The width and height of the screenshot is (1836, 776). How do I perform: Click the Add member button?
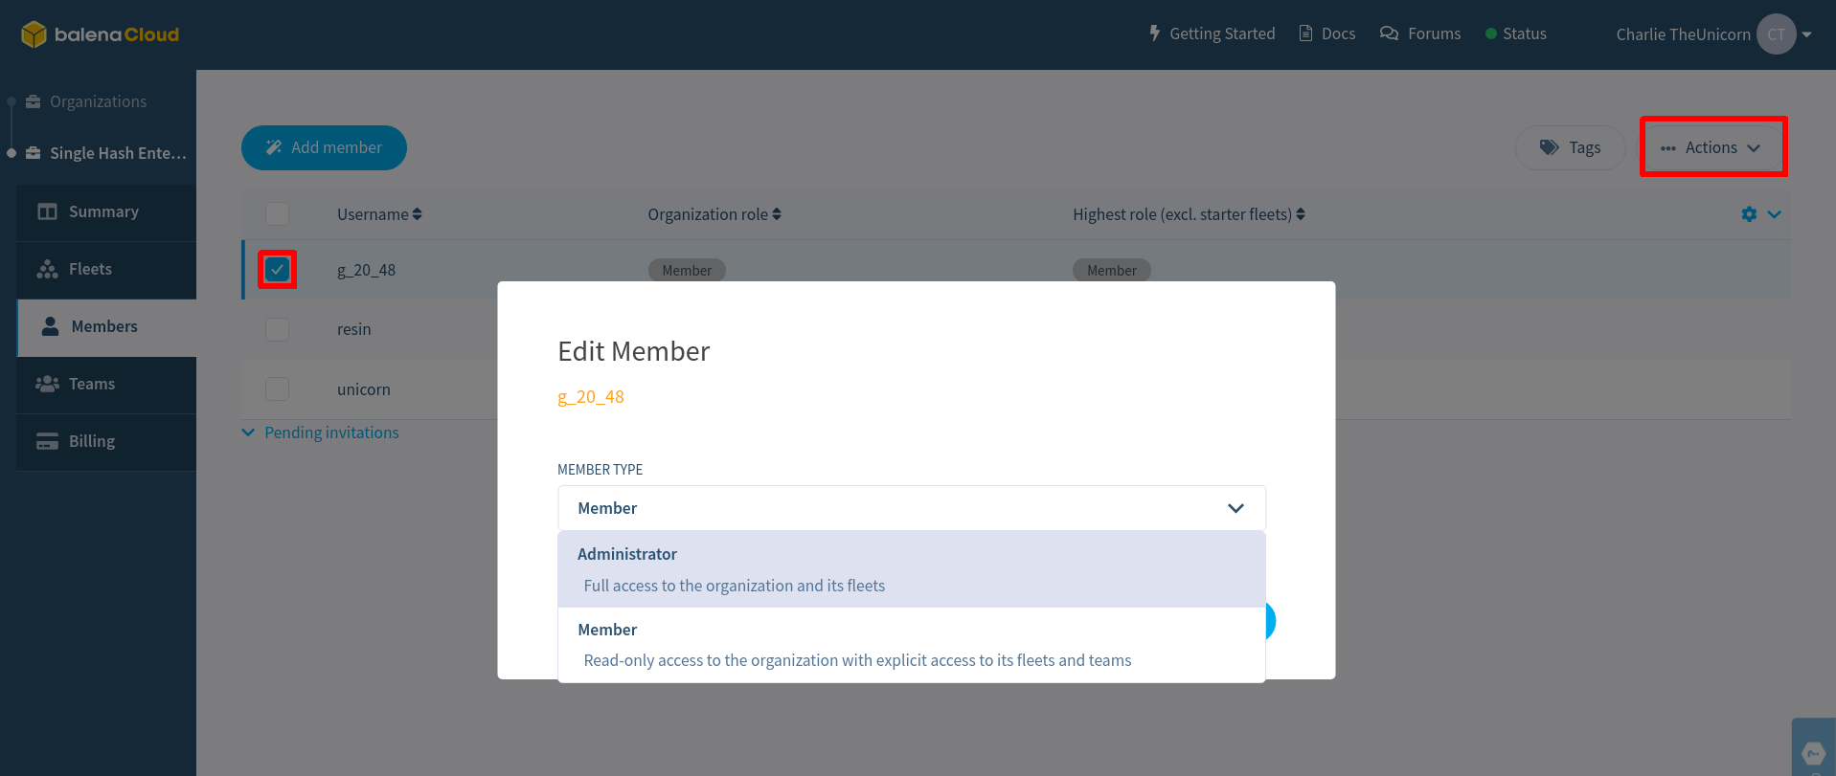(324, 147)
